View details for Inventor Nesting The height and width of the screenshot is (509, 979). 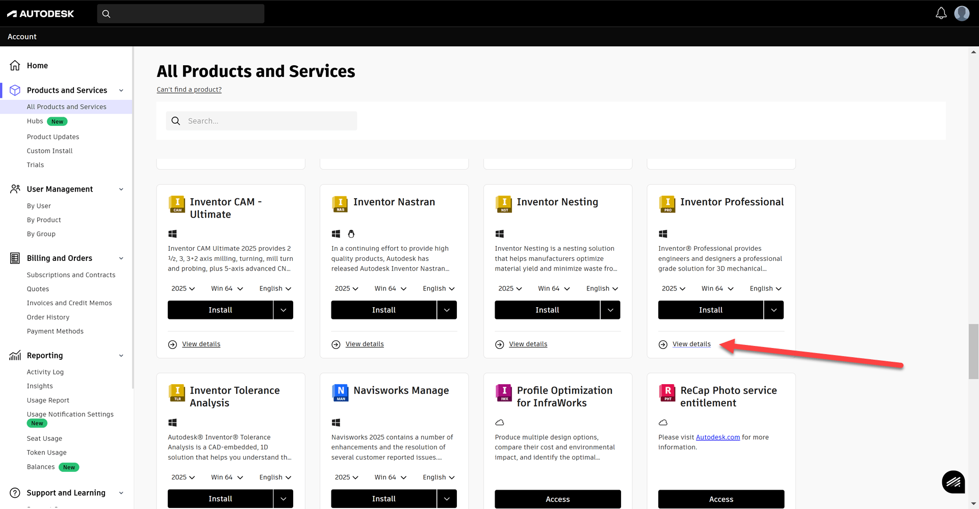528,344
